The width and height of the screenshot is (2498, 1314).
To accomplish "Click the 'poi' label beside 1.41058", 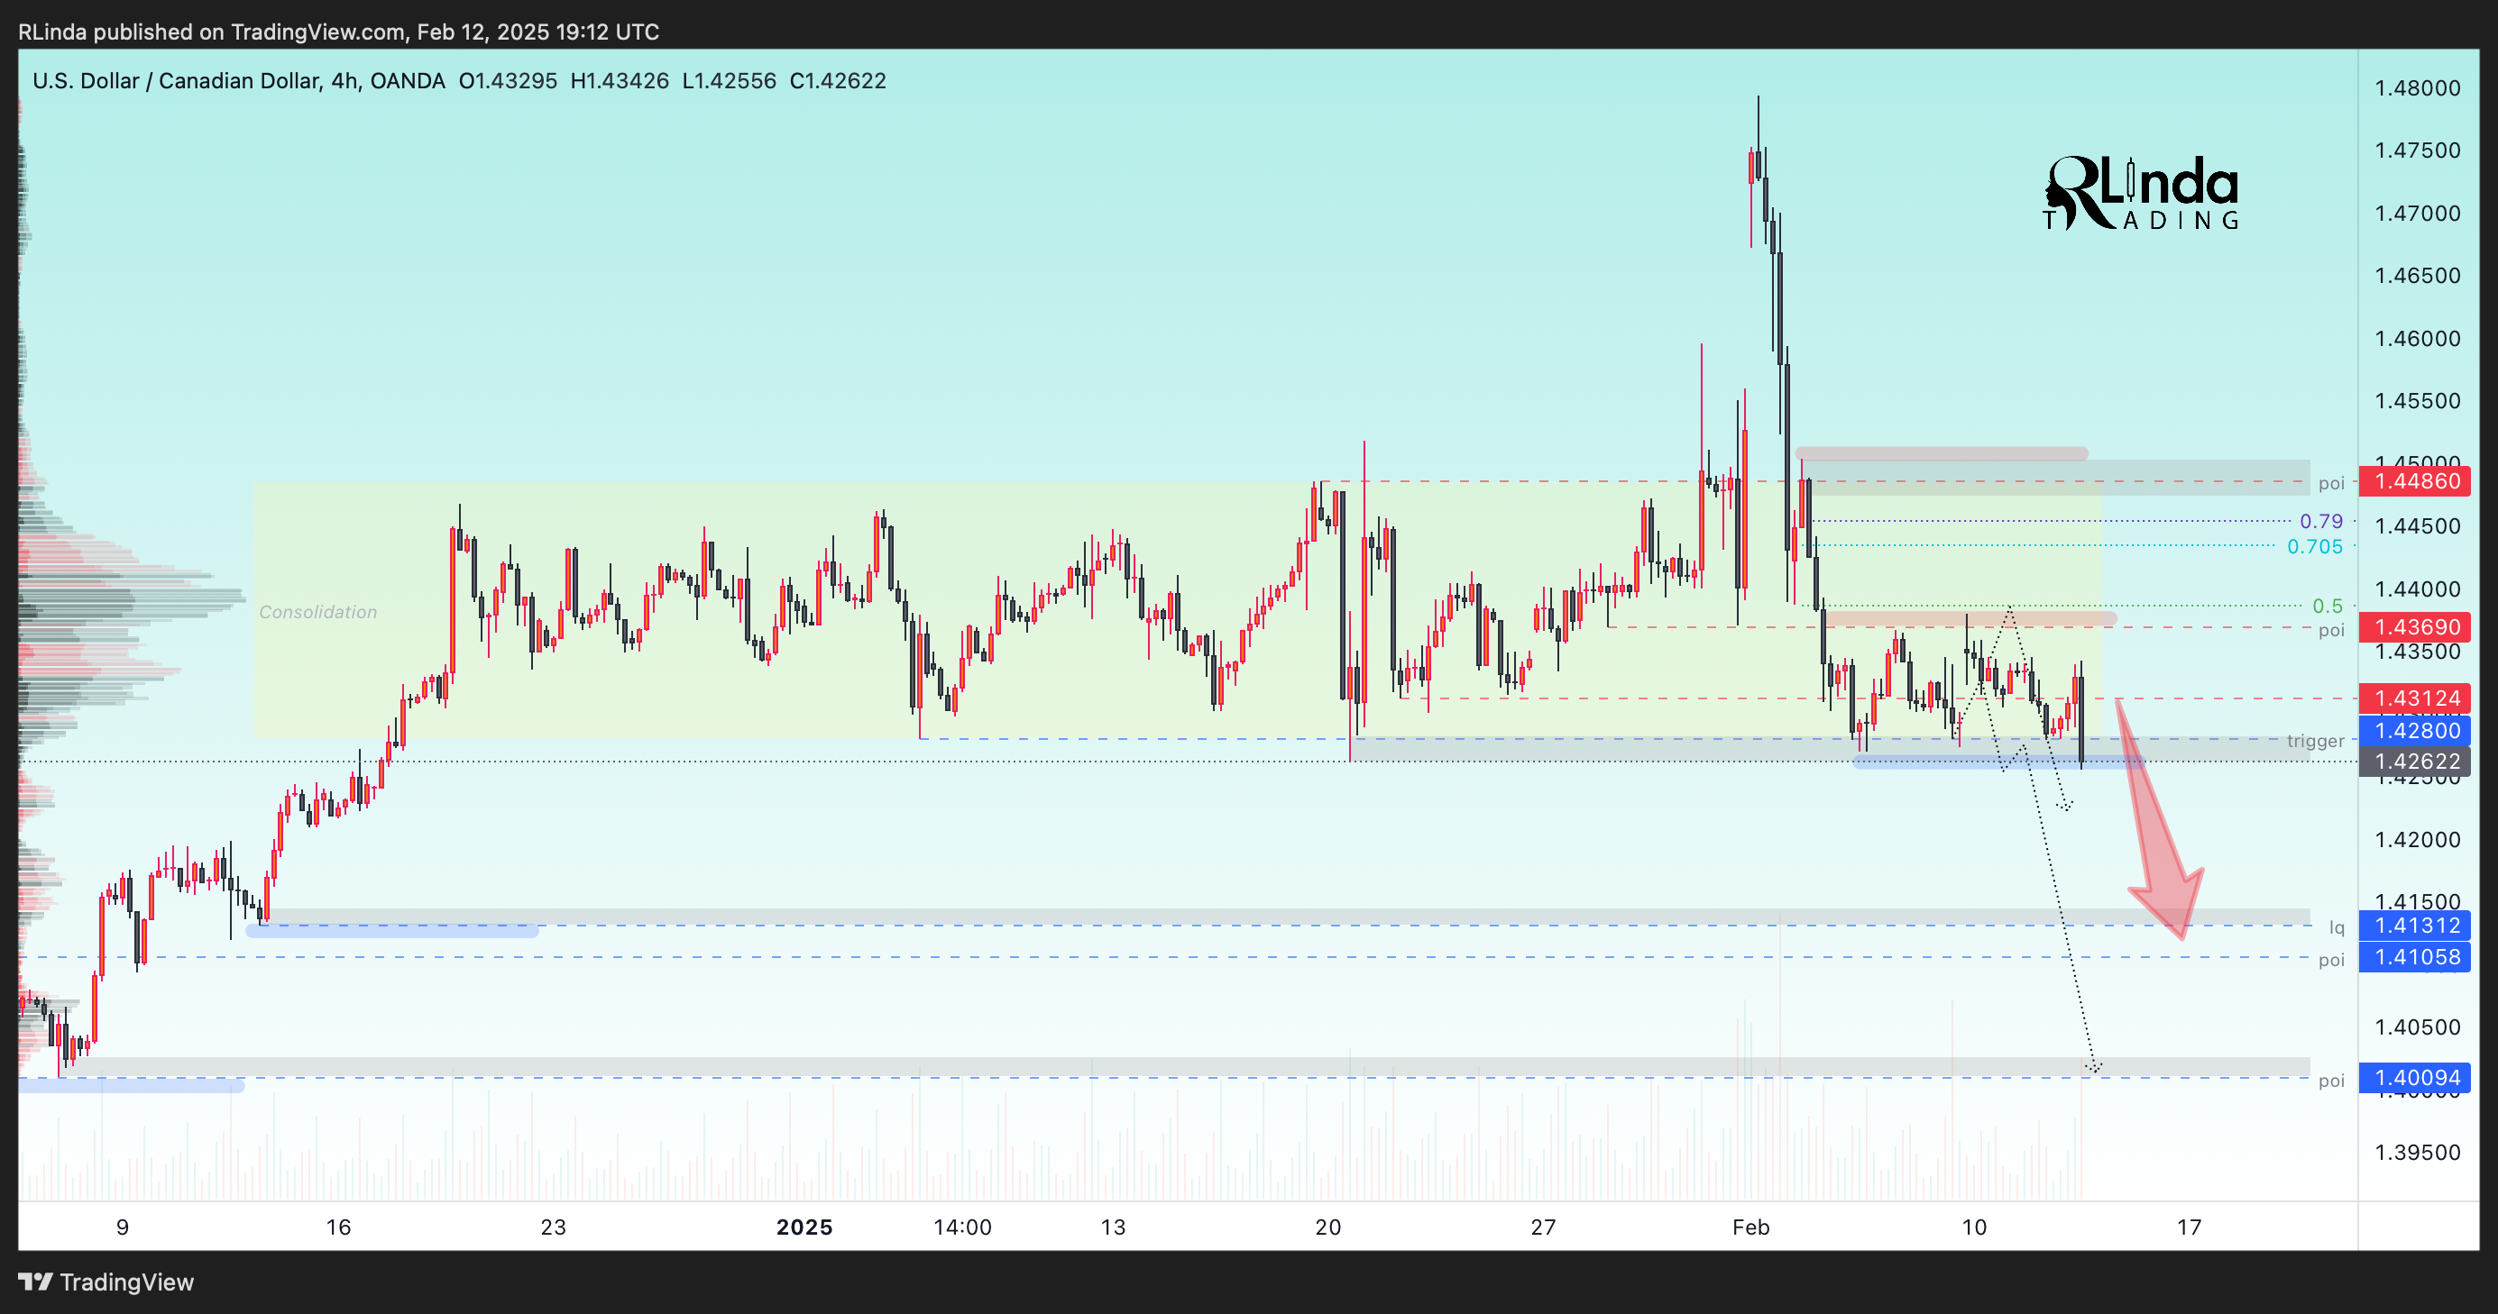I will coord(2331,961).
